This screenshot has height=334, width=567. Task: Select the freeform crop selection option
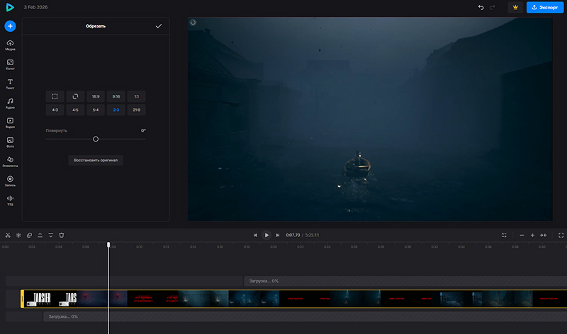pyautogui.click(x=55, y=96)
